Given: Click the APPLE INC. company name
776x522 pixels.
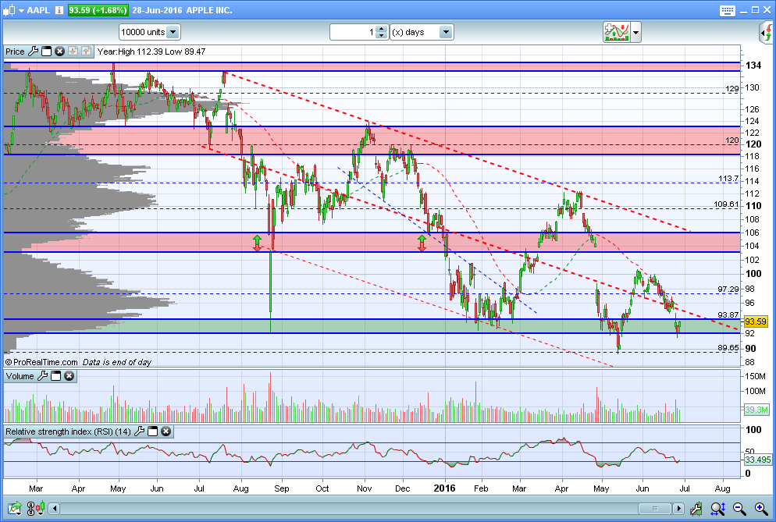Looking at the screenshot, I should pyautogui.click(x=209, y=10).
